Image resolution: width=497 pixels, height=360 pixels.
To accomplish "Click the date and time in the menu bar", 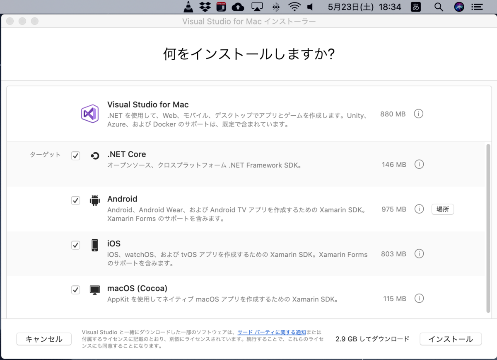I will [364, 7].
